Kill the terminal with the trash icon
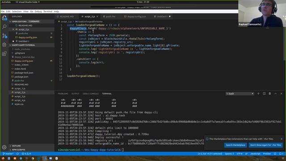 270,93
